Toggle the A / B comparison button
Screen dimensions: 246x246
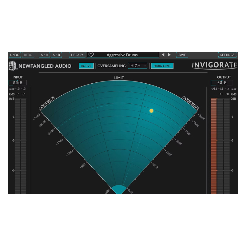click(x=44, y=55)
